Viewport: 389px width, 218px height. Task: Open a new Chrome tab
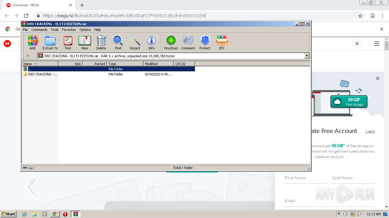tap(82, 5)
